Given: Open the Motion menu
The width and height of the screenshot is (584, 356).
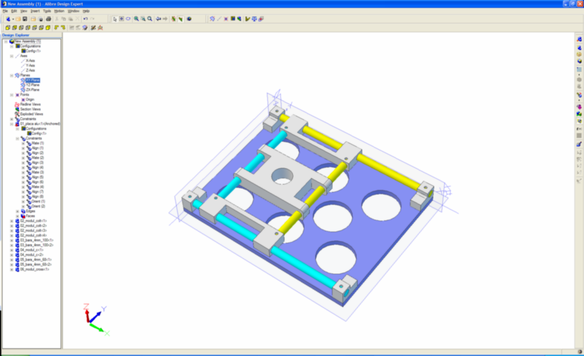Looking at the screenshot, I should click(x=59, y=11).
